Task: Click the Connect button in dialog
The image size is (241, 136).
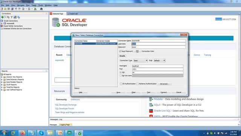Action: pos(163,92)
